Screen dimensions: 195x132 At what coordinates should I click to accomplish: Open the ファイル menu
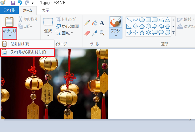click(9, 10)
